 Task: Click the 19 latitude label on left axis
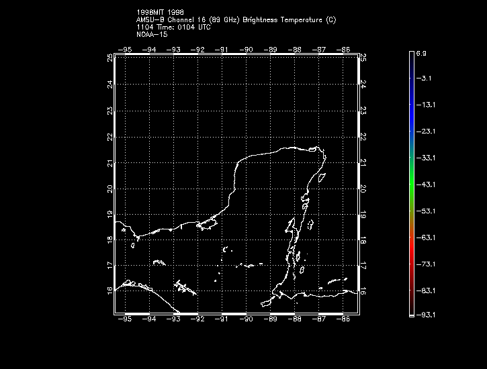109,215
